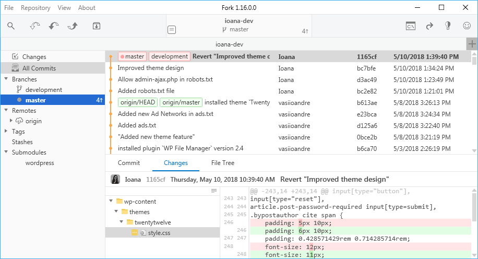Select the development branch in sidebar
This screenshot has height=259, width=478.
52,90
